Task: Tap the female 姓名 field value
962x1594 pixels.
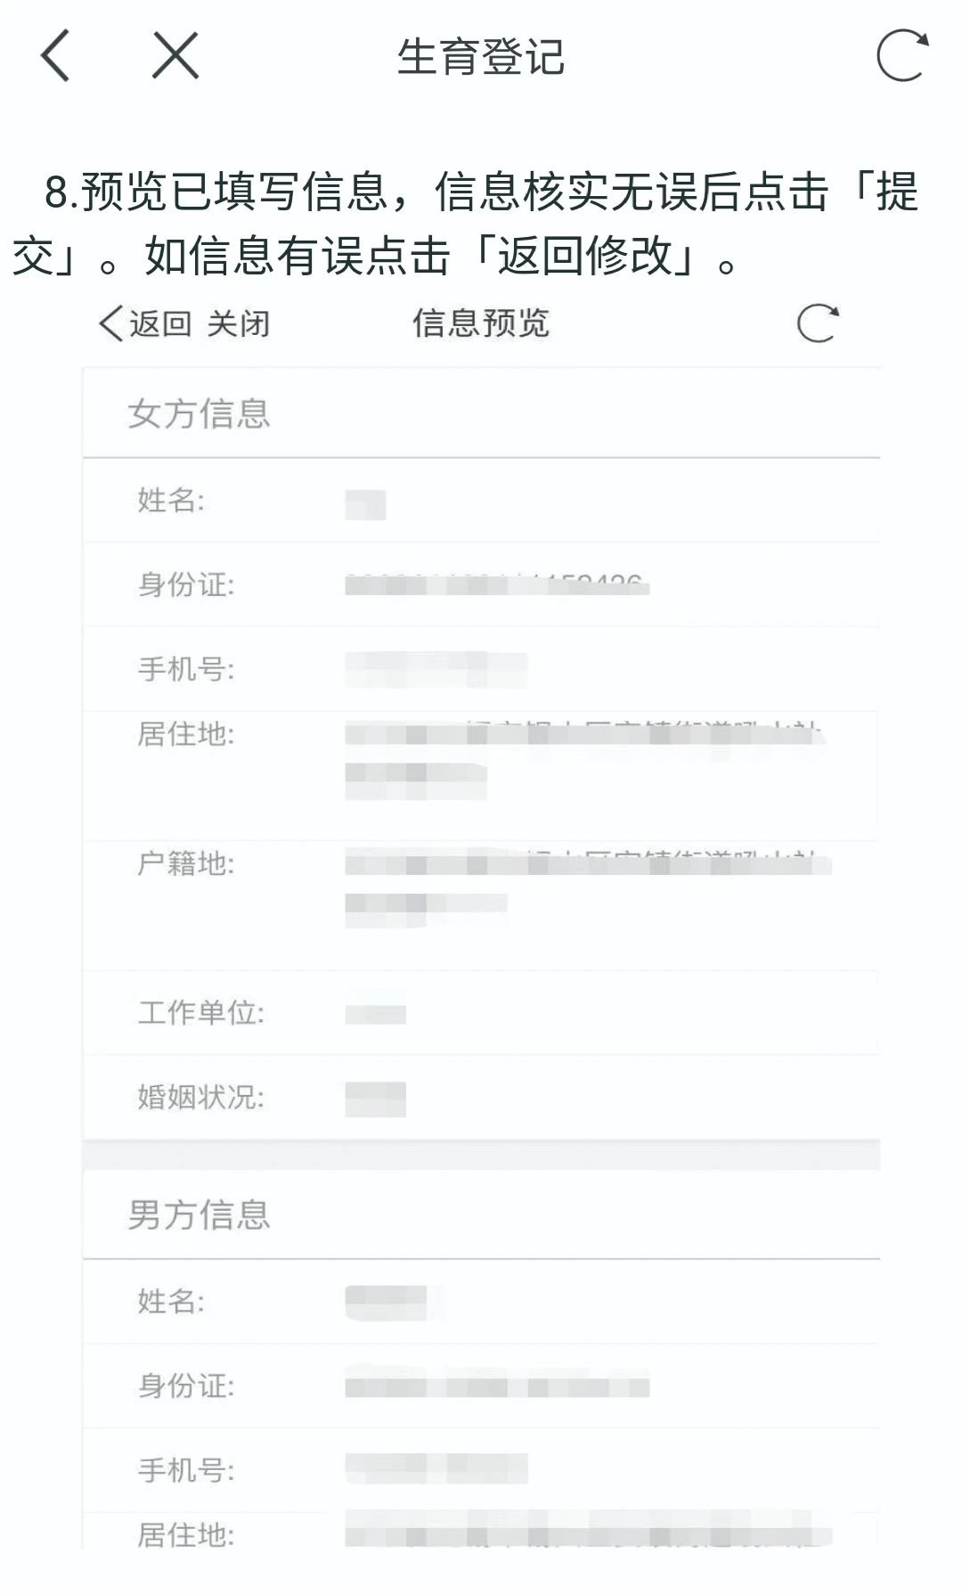Action: [x=365, y=503]
